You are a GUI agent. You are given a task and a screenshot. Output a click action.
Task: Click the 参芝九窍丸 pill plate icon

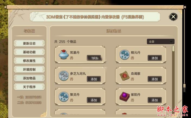63,76
